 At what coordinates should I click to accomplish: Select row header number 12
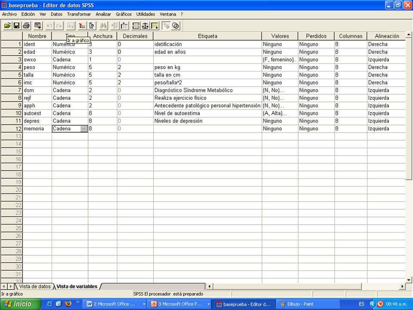[12, 129]
